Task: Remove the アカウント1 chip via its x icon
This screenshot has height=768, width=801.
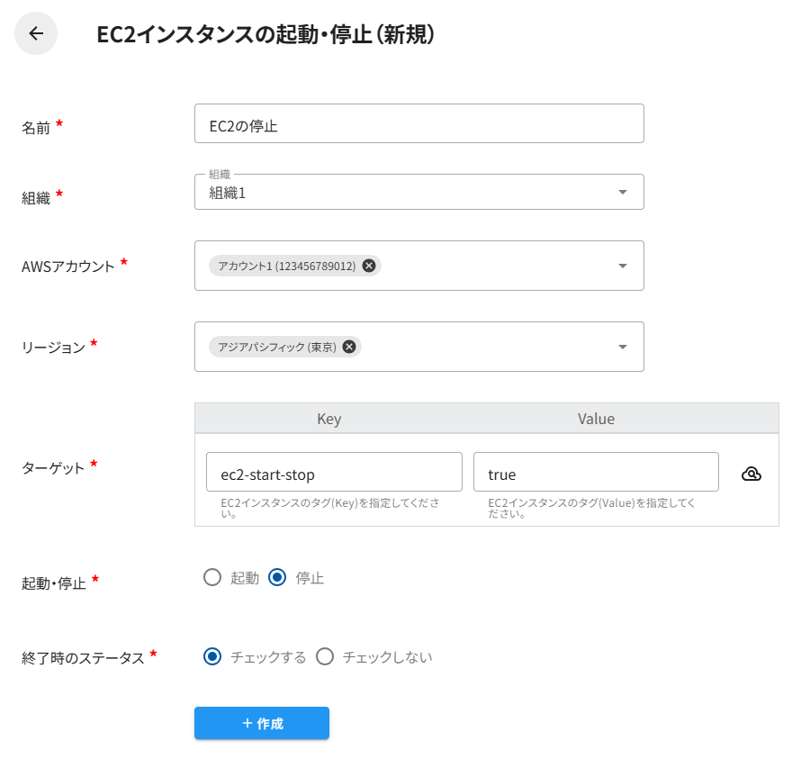Action: [368, 266]
